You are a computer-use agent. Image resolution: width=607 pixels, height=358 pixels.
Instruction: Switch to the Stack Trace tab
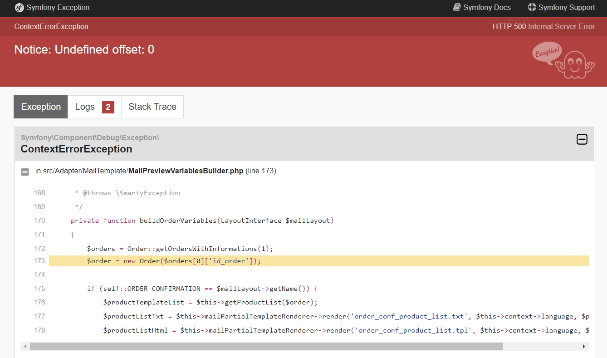[152, 107]
